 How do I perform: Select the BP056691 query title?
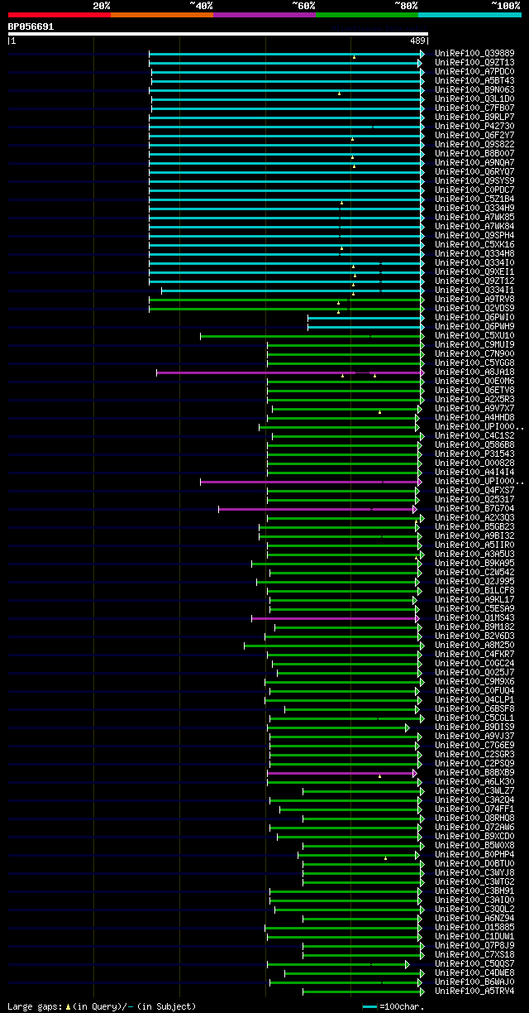click(x=31, y=26)
